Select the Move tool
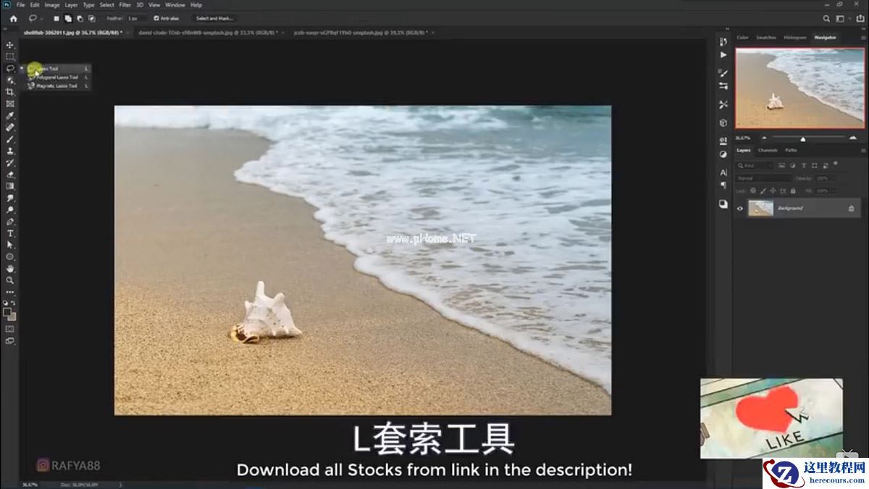Viewport: 869px width, 489px height. click(x=10, y=46)
